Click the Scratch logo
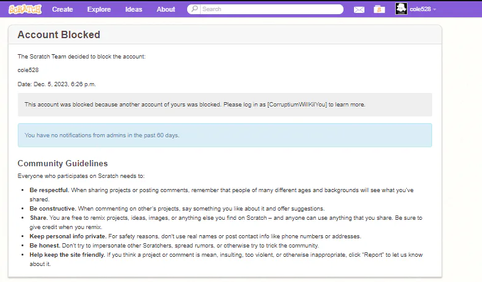 tap(25, 9)
